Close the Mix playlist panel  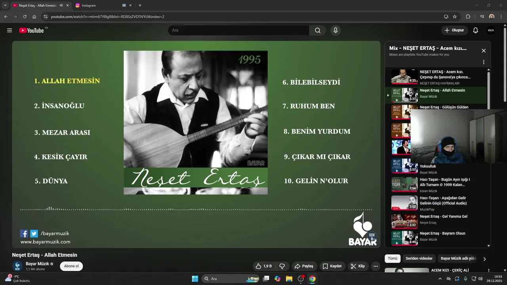(x=484, y=51)
